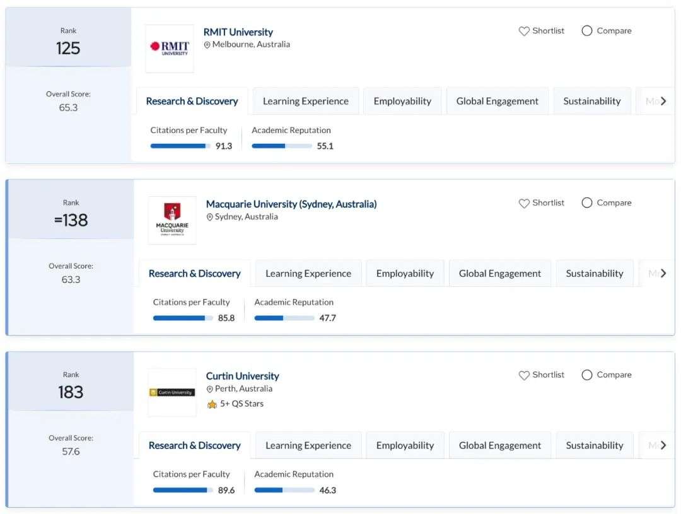Screen dimensions: 681x514
Task: Click the overall score 65.3
Action: tap(68, 108)
